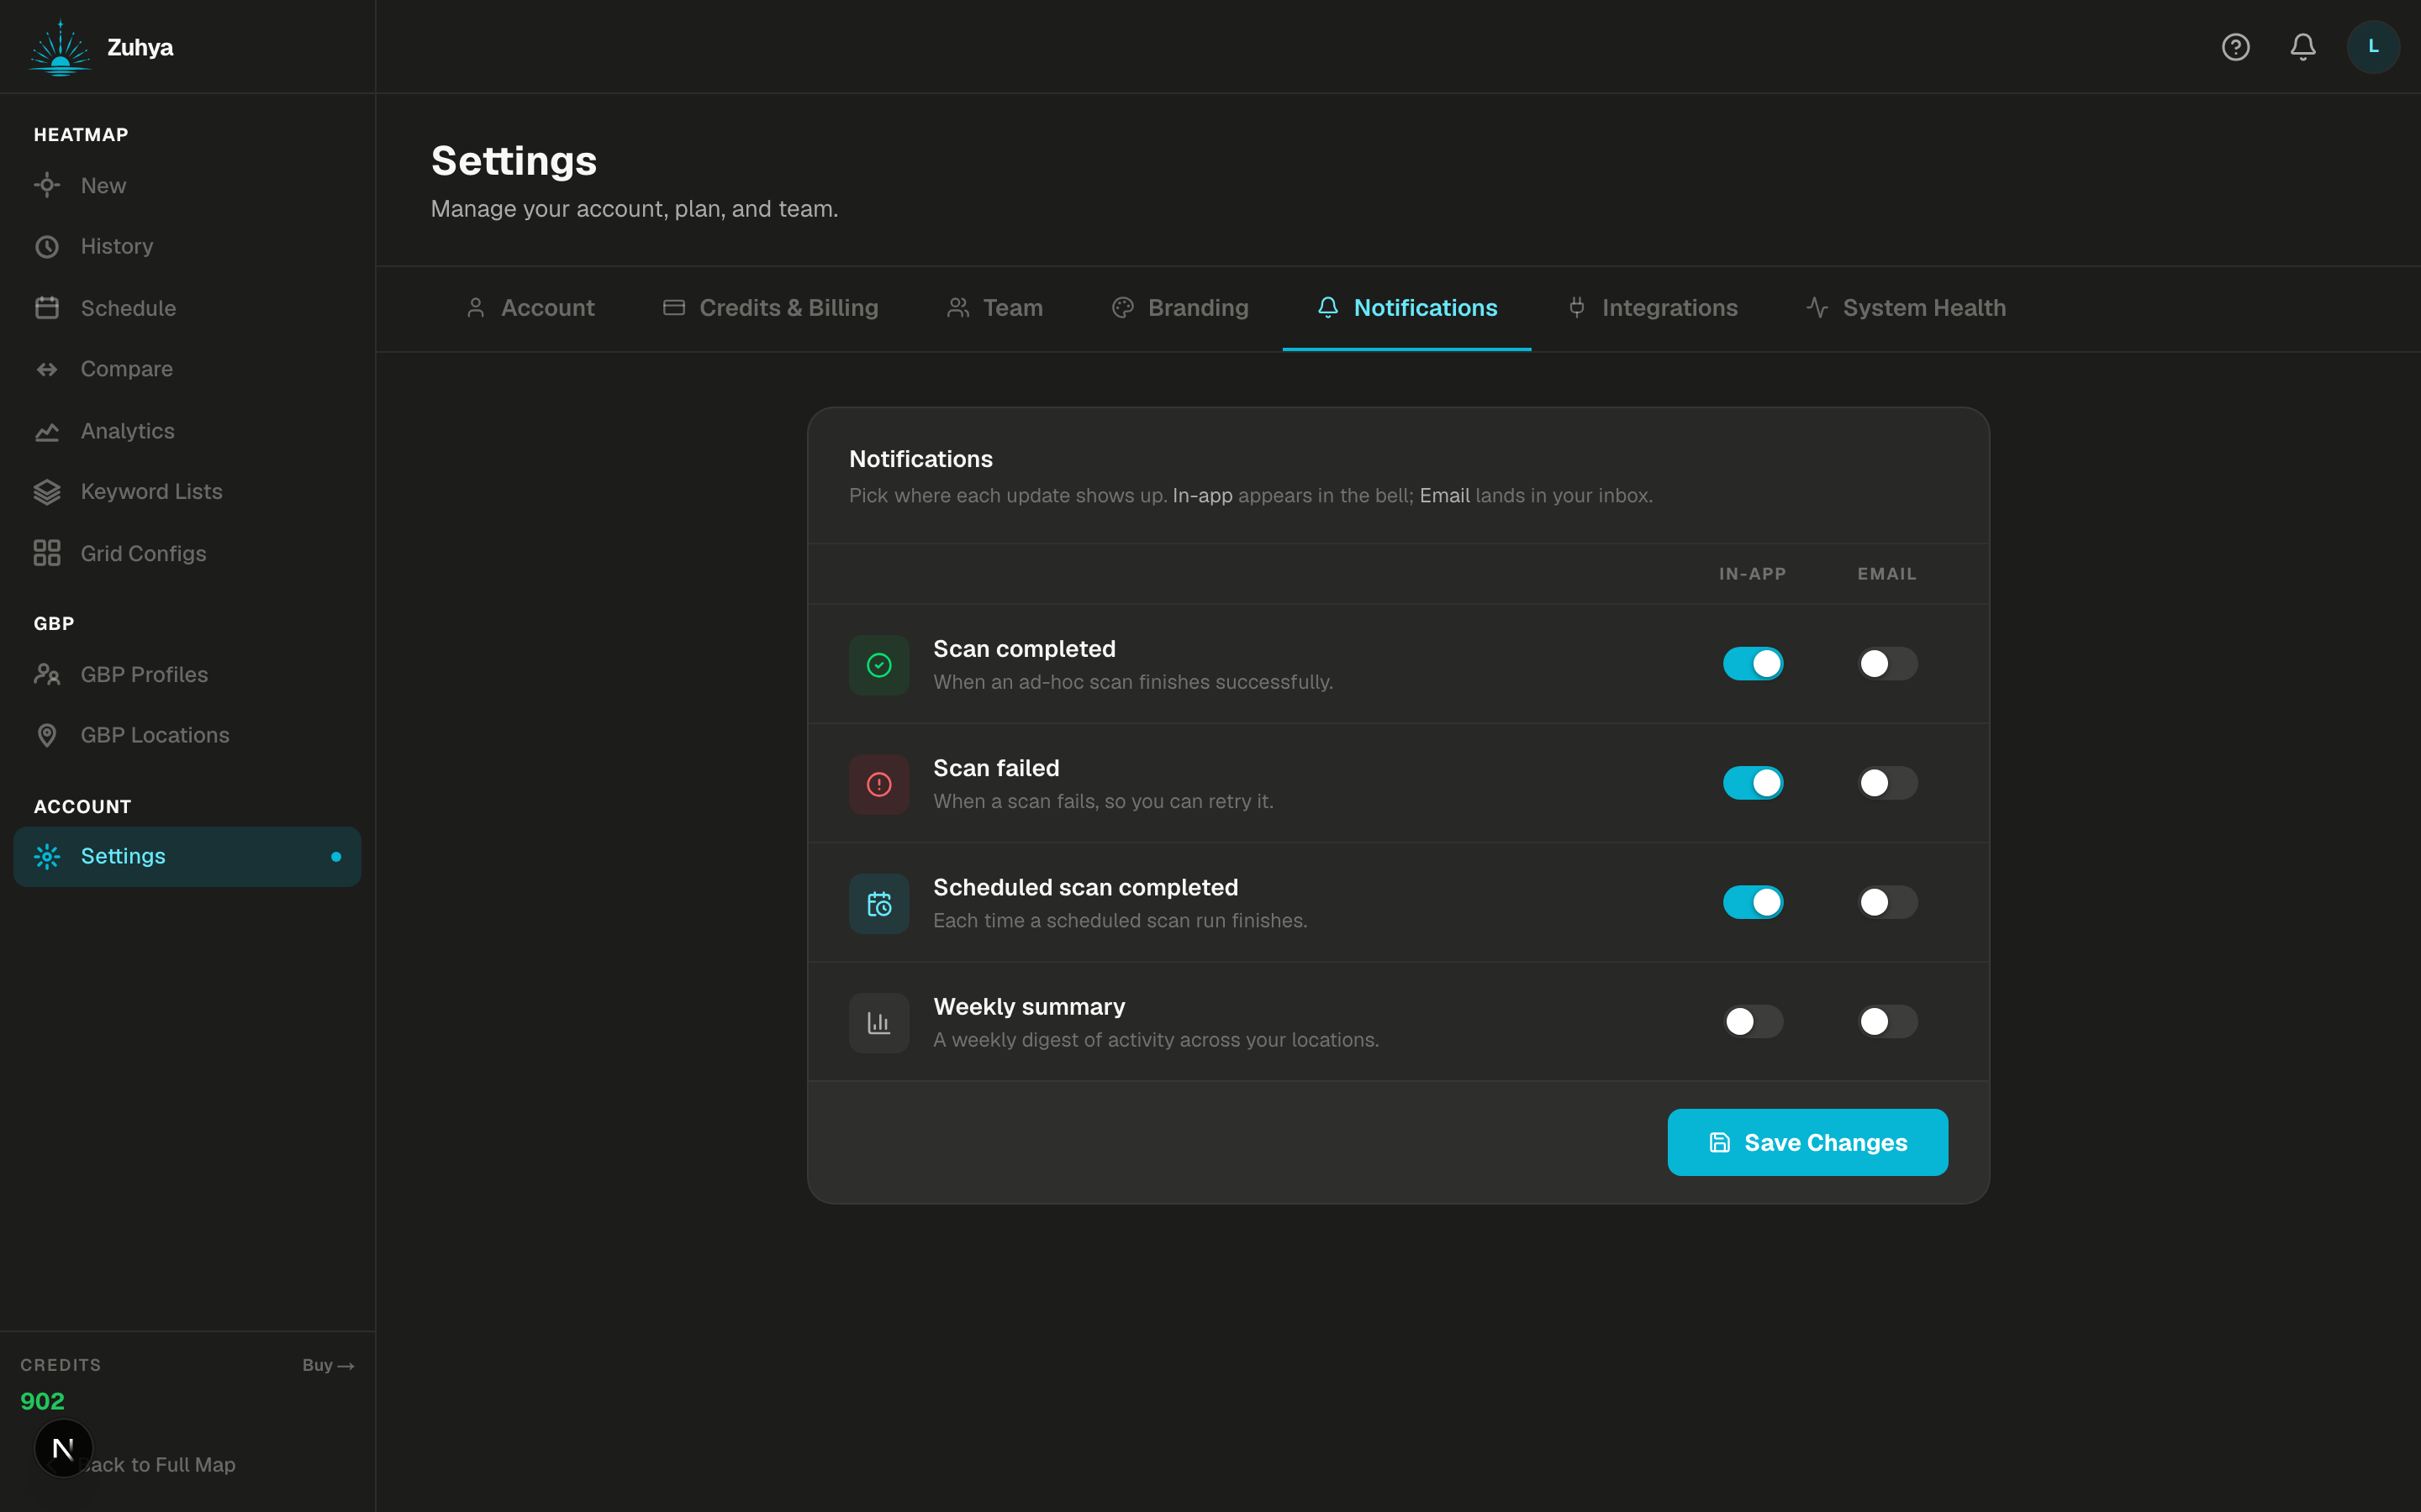Click the Settings page heading
This screenshot has width=2421, height=1512.
514,161
